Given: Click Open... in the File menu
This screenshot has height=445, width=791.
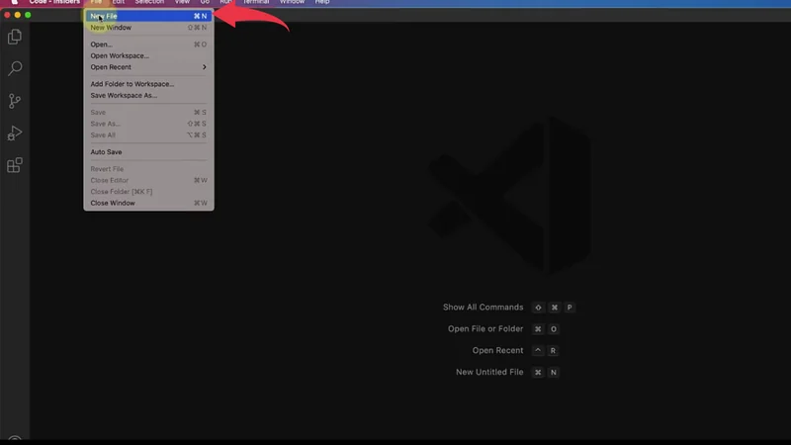Looking at the screenshot, I should (102, 44).
